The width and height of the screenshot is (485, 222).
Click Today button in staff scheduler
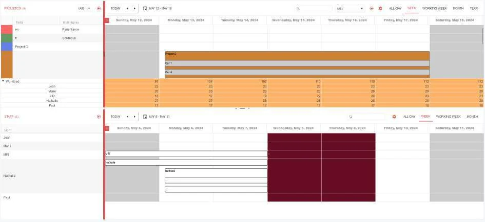click(115, 117)
